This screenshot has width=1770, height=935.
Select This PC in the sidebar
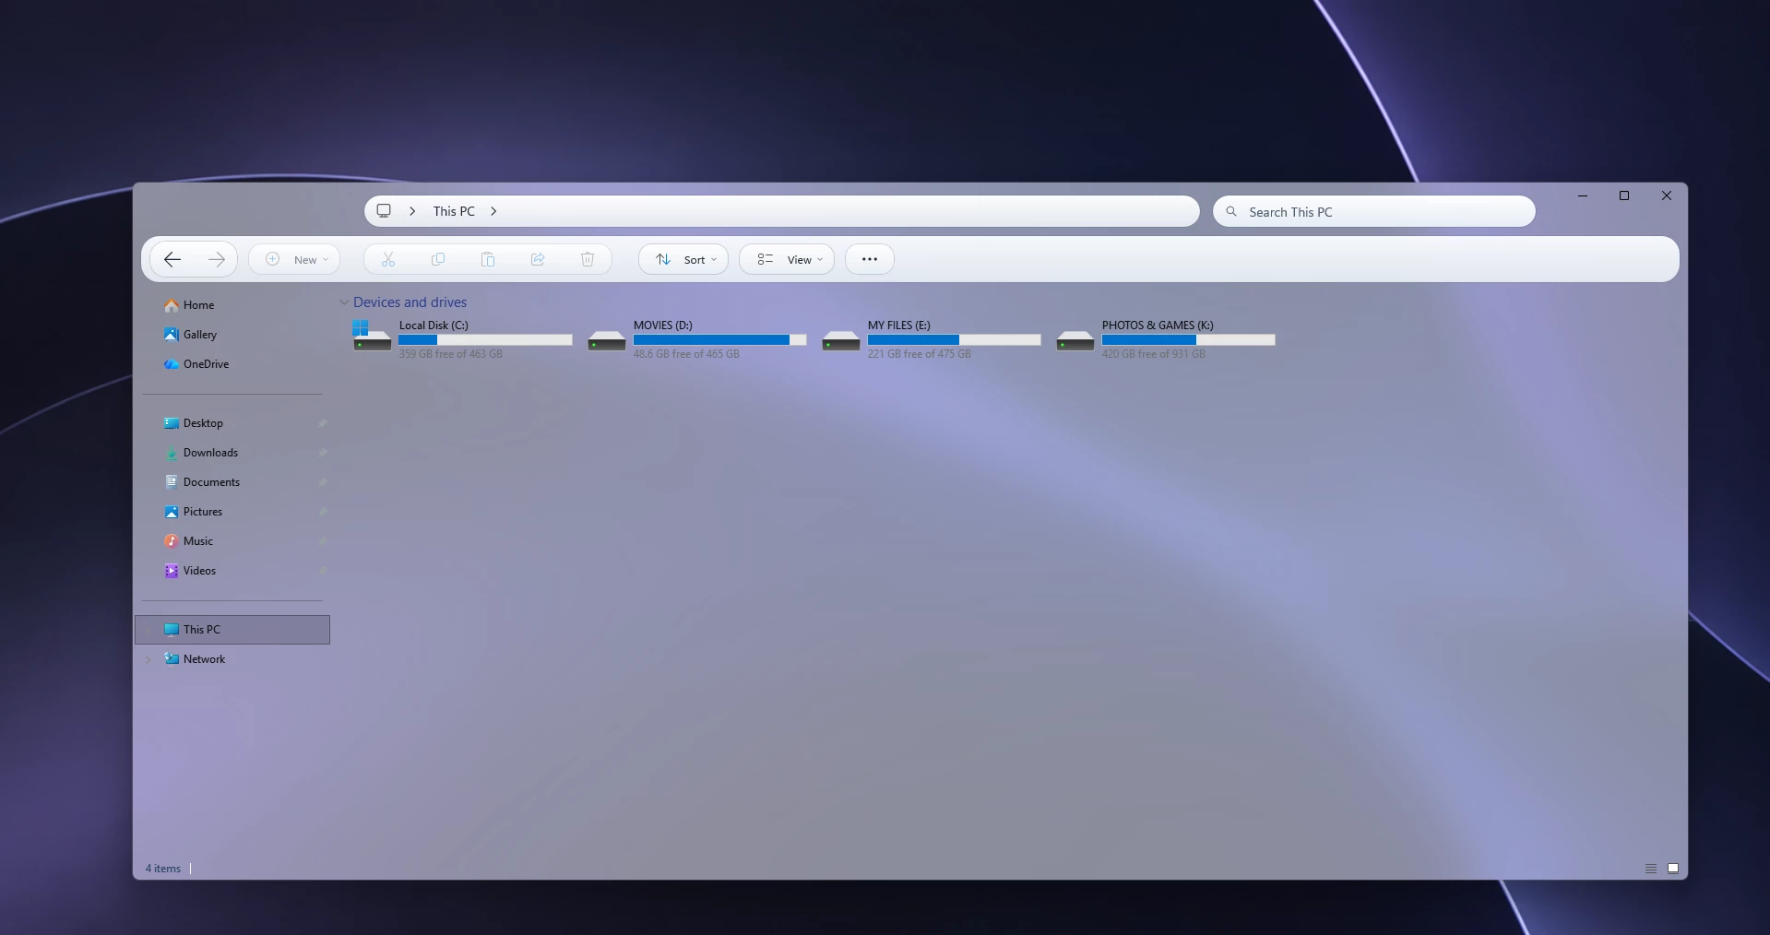pos(232,630)
